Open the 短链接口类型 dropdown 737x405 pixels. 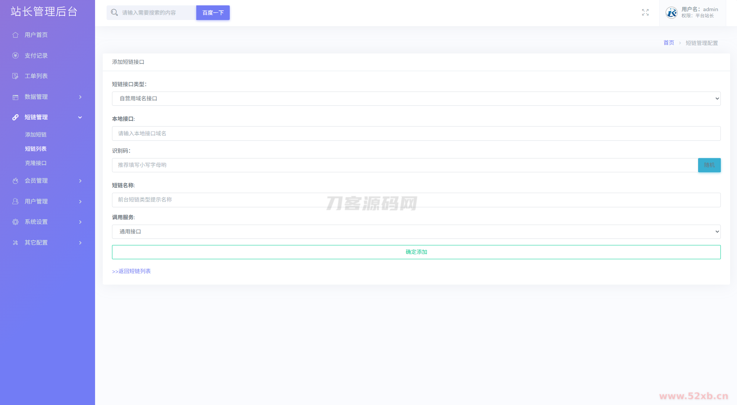[416, 98]
